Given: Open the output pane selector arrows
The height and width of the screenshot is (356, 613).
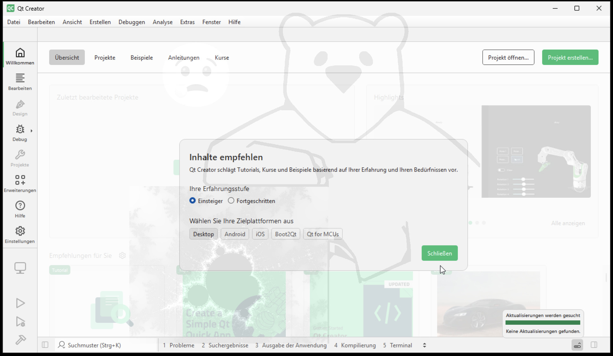Looking at the screenshot, I should [x=424, y=345].
